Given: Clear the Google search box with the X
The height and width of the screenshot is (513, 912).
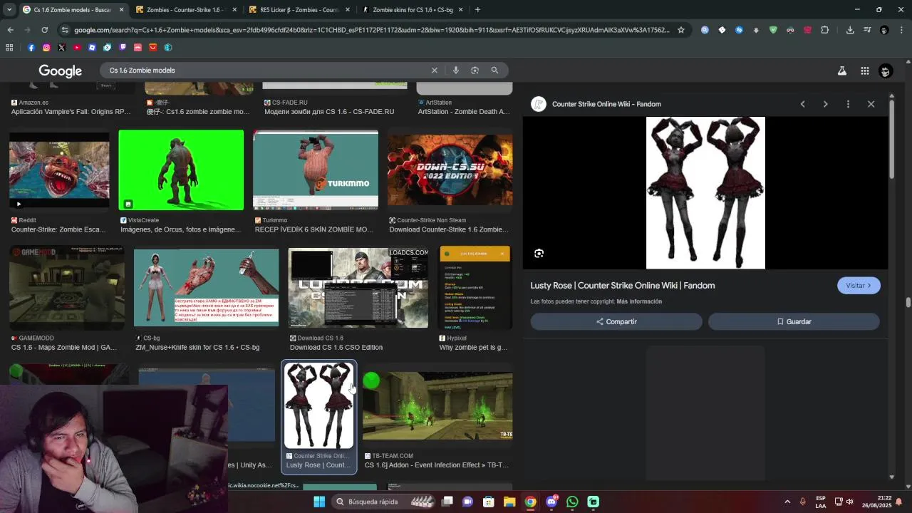Looking at the screenshot, I should click(x=434, y=71).
